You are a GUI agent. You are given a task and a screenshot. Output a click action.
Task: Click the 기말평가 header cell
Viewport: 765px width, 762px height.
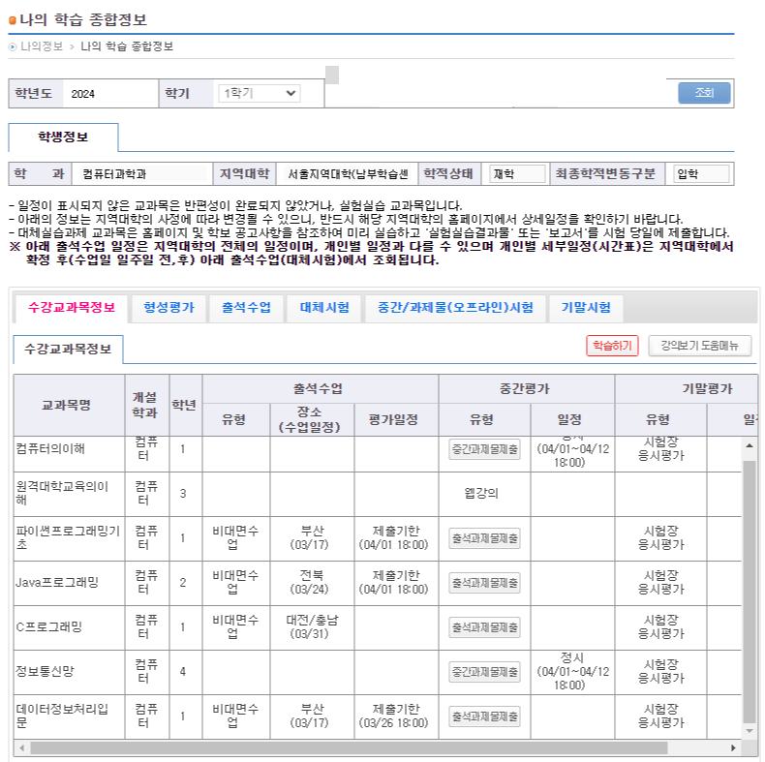pyautogui.click(x=686, y=389)
